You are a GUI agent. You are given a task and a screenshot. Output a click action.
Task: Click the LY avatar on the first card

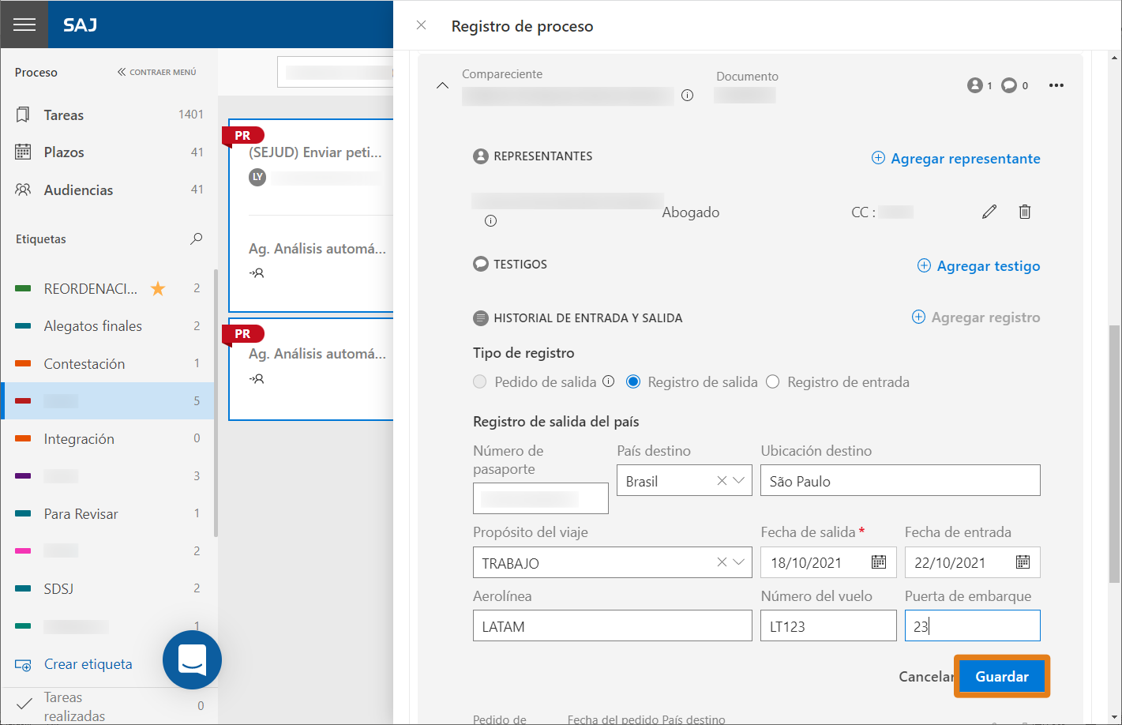click(257, 177)
